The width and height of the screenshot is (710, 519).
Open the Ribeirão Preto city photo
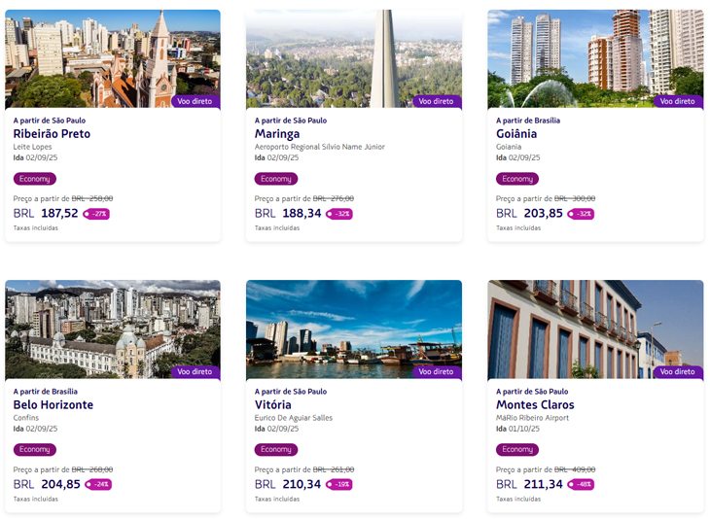pos(113,59)
